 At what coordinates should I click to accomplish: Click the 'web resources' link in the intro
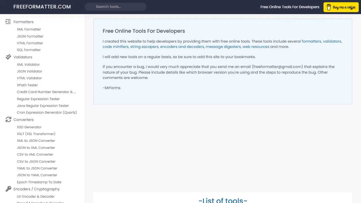point(256,47)
